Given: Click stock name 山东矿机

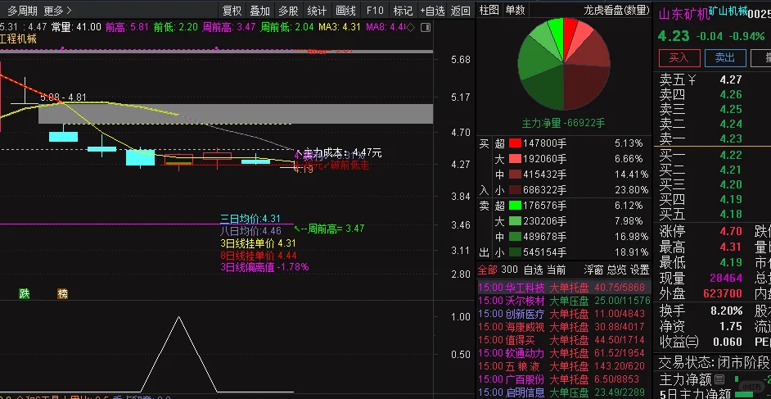Looking at the screenshot, I should 684,15.
